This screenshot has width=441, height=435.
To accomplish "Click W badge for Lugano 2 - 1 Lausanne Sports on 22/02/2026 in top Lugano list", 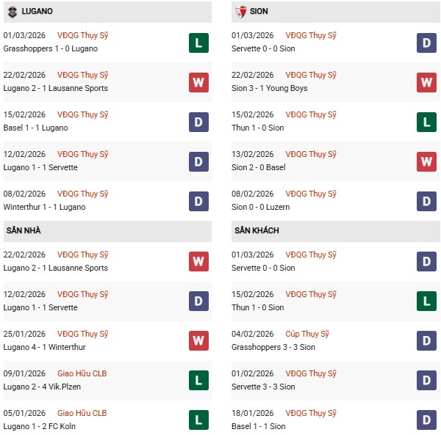I will (198, 82).
